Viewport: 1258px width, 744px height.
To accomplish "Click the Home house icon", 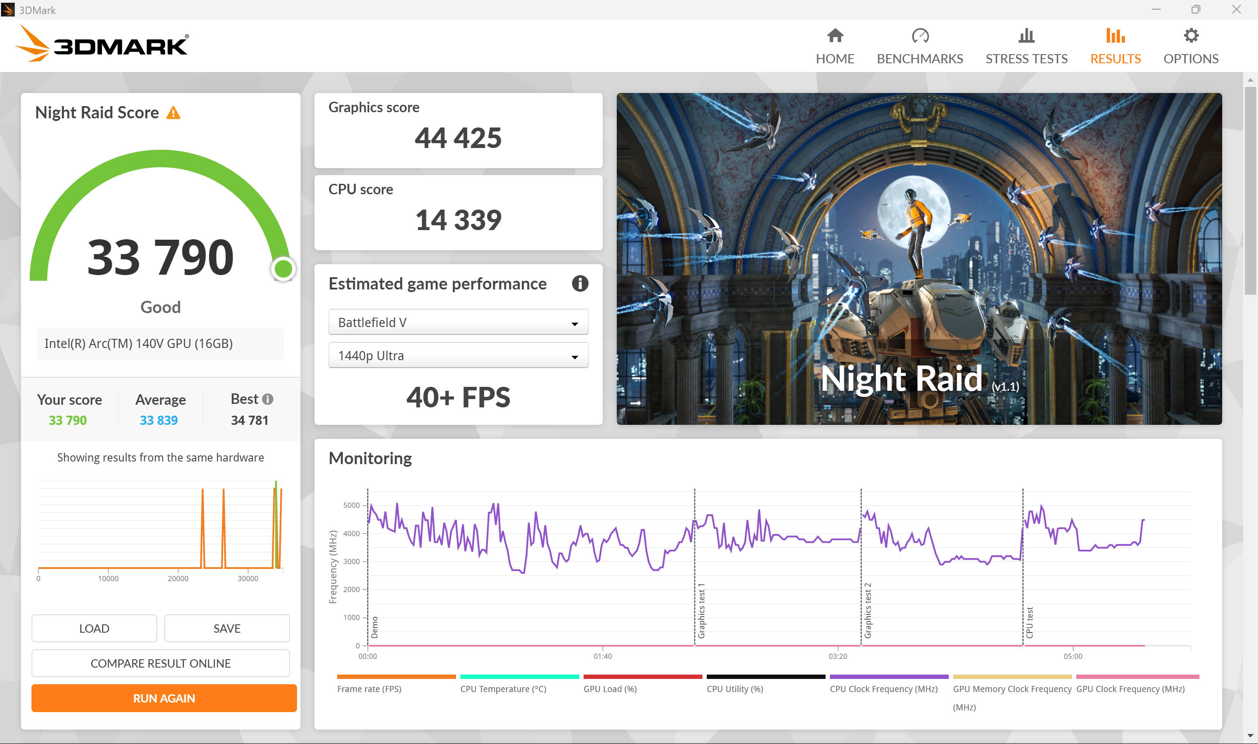I will click(x=835, y=36).
